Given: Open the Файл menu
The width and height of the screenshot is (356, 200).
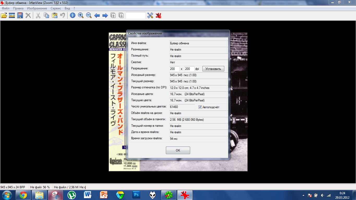Looking at the screenshot, I should (5, 8).
